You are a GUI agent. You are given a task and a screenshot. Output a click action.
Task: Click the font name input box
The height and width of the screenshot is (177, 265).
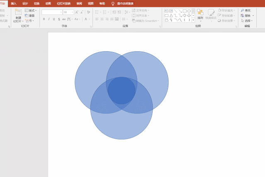coord(51,12)
